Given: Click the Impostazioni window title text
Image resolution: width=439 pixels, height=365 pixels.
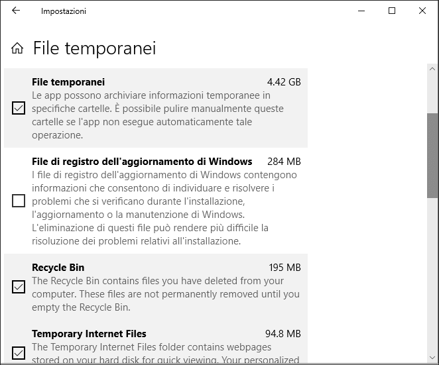Looking at the screenshot, I should (63, 11).
